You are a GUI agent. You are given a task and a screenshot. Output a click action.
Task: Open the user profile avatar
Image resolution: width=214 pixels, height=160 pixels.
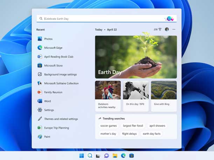pyautogui.click(x=167, y=29)
